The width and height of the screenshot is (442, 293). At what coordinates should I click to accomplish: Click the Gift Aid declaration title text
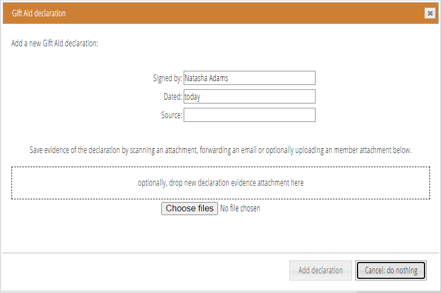pyautogui.click(x=39, y=13)
